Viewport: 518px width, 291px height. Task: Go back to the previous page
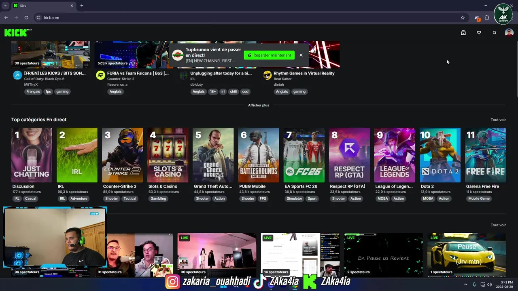[x=6, y=18]
